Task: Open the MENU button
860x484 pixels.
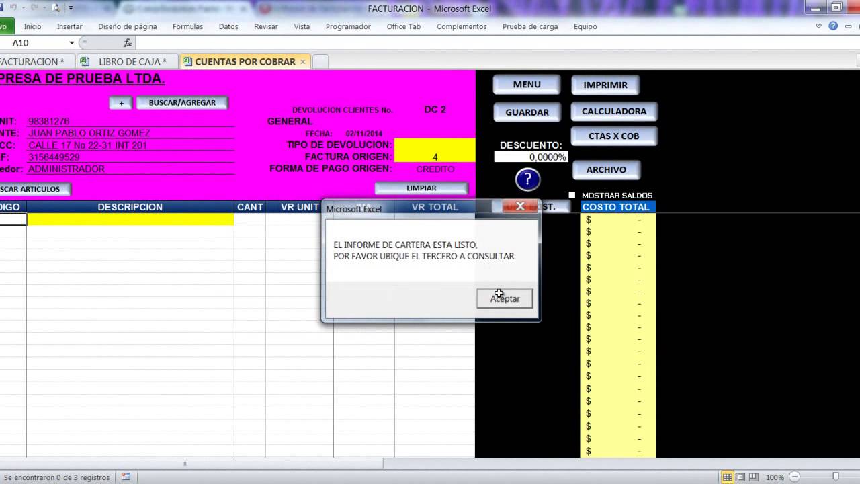Action: tap(527, 85)
